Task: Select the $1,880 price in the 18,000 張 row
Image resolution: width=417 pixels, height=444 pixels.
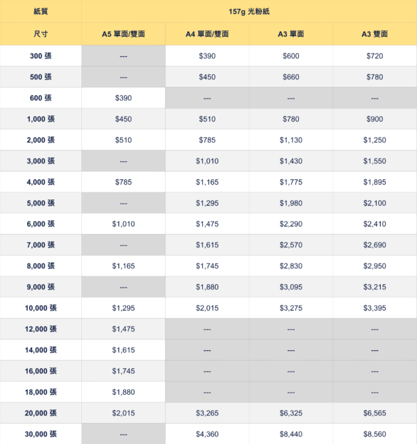Action: (x=124, y=392)
